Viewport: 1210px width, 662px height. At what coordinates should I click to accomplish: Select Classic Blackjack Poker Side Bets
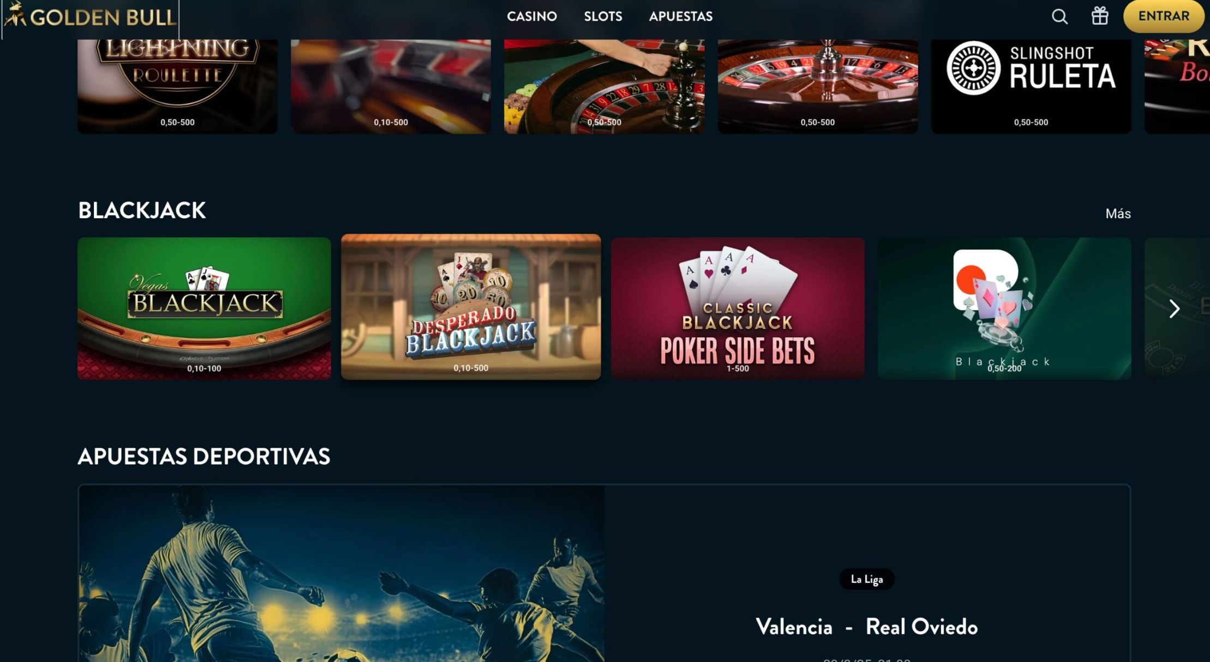[738, 308]
